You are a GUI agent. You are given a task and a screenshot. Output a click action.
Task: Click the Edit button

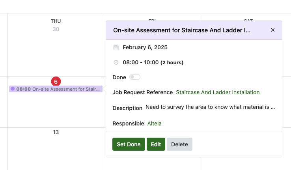coord(156,144)
